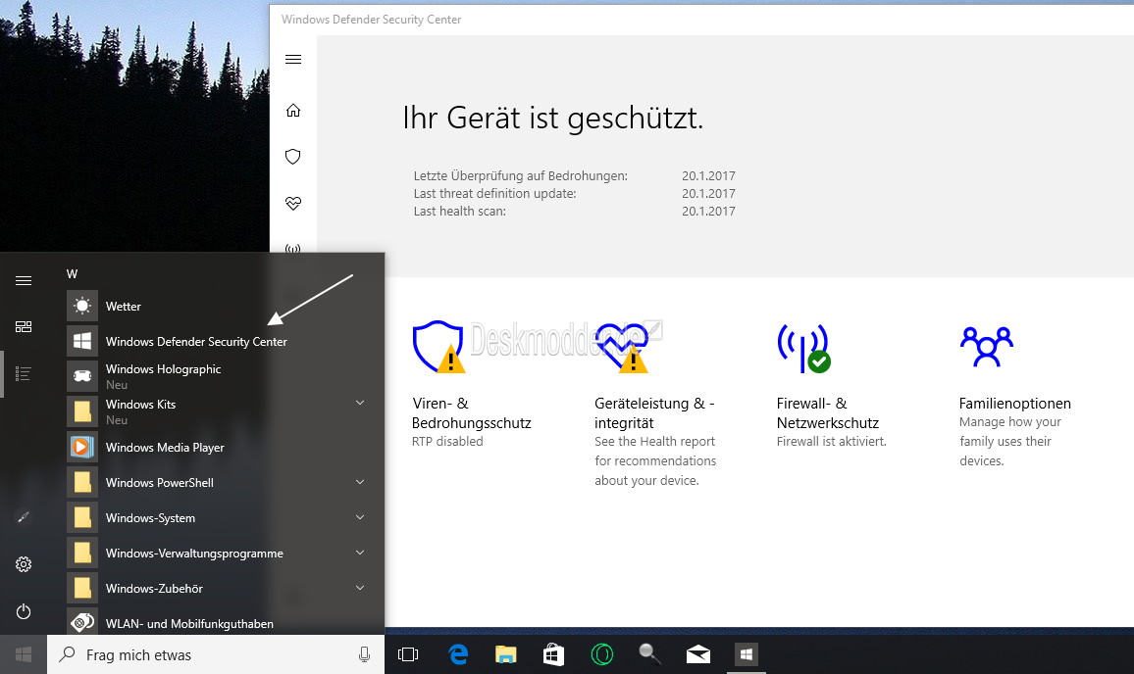Open the Defender Security Center hamburger menu

coord(293,59)
